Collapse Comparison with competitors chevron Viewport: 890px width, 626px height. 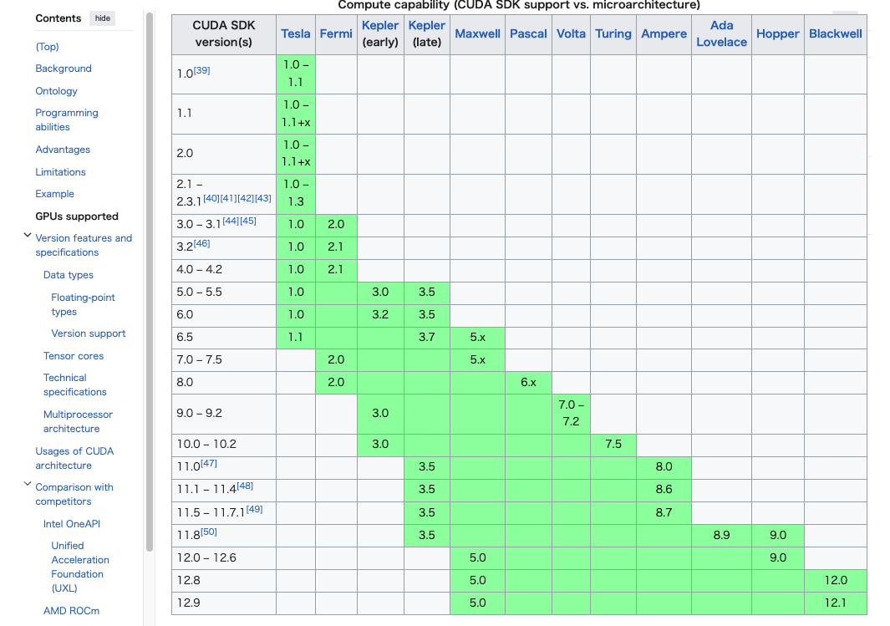(28, 484)
